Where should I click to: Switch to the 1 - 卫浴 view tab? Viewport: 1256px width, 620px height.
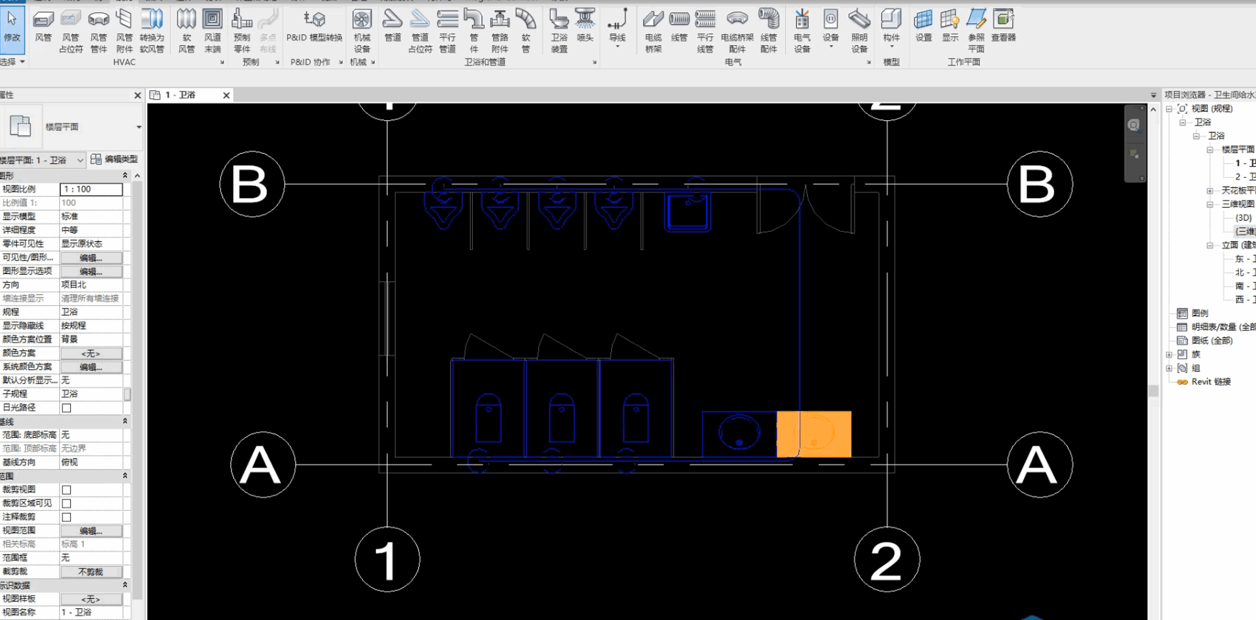click(181, 95)
